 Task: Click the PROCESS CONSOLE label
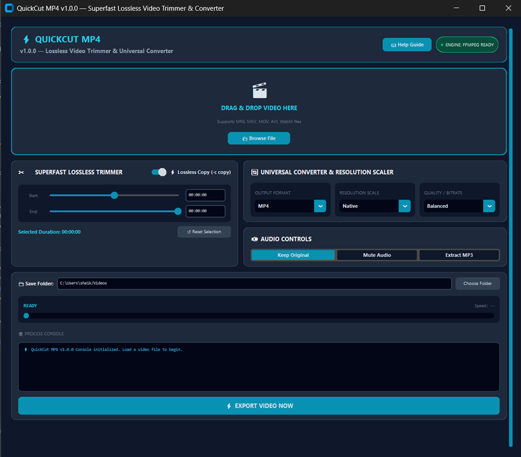[x=44, y=334]
